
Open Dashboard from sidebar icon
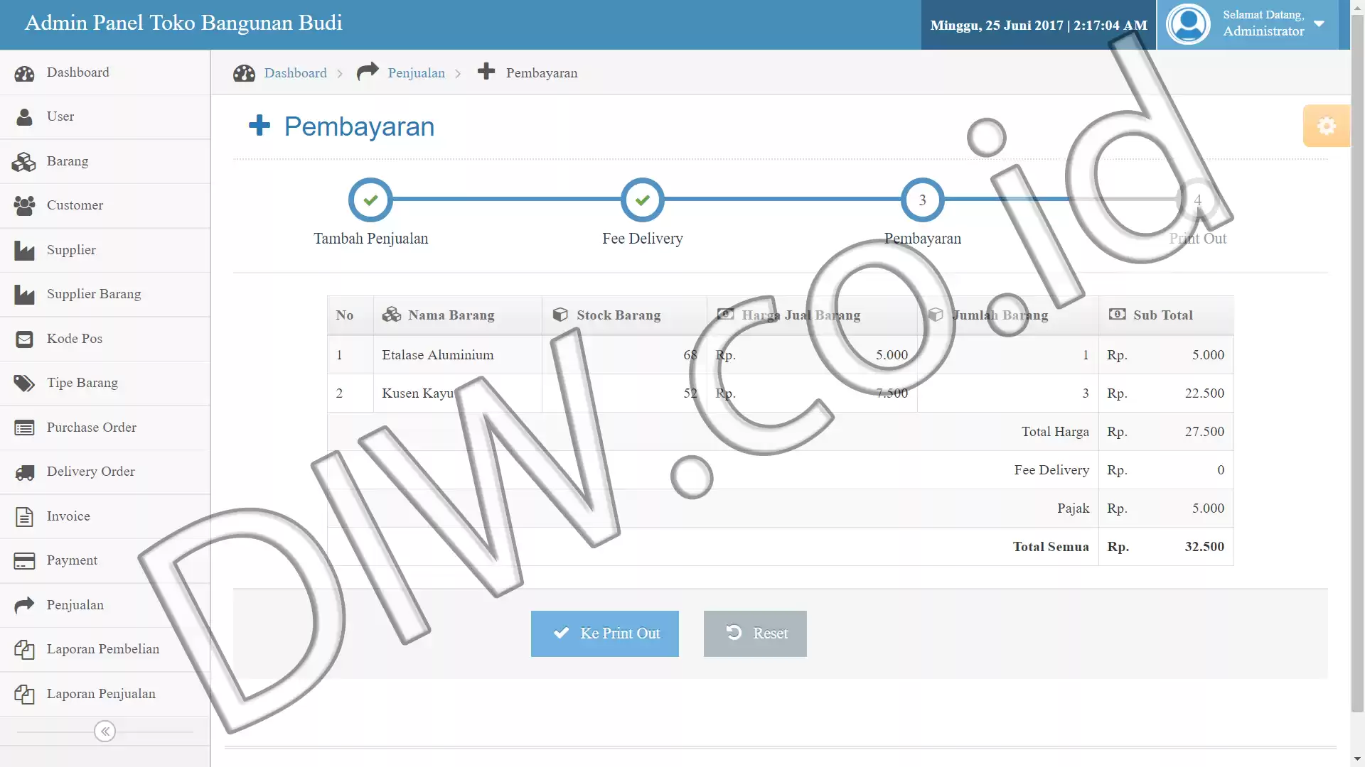coord(24,73)
